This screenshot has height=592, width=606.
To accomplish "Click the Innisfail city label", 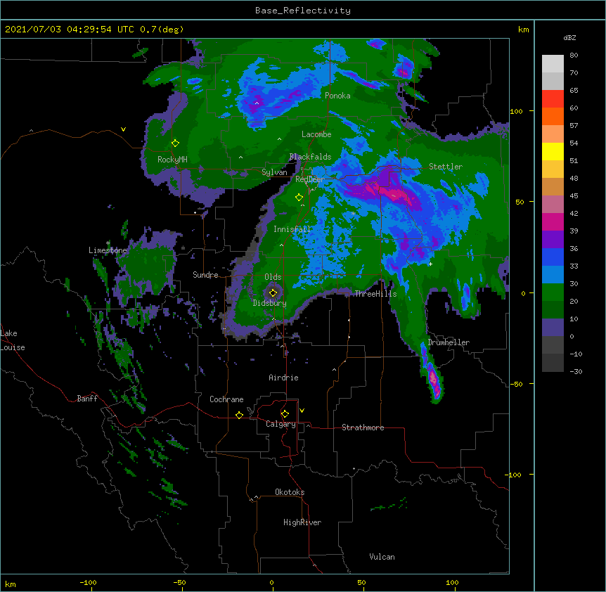I will [x=292, y=229].
